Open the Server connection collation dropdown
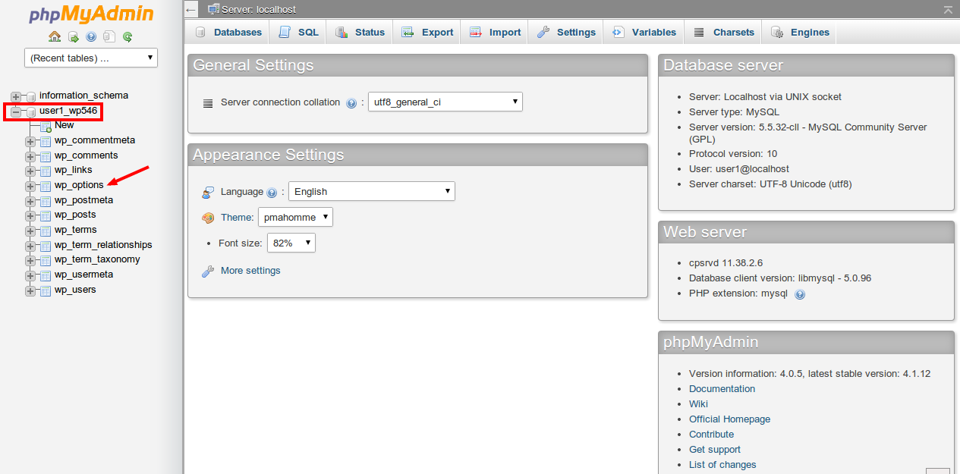 tap(445, 101)
